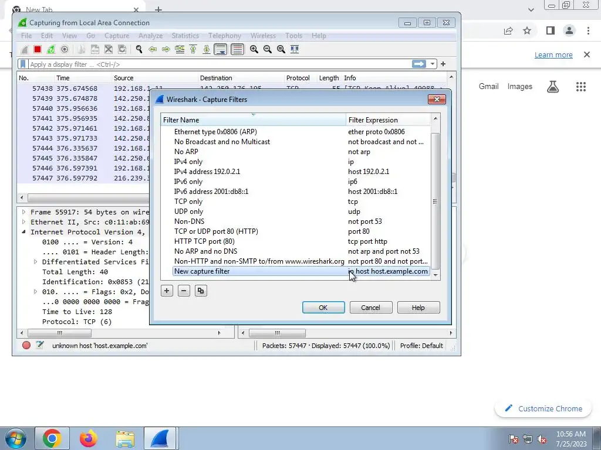601x450 pixels.
Task: Select the 'New capture filter' row
Action: pyautogui.click(x=301, y=271)
